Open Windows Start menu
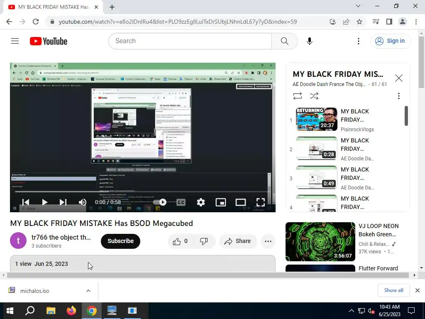425x319 pixels. click(x=10, y=311)
